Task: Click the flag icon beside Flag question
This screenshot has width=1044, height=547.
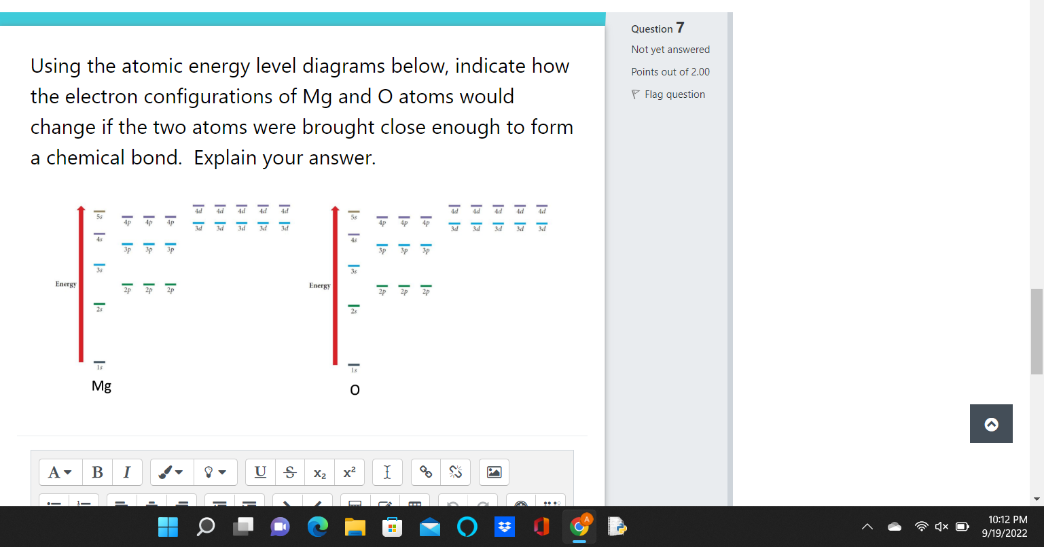Action: pyautogui.click(x=636, y=94)
